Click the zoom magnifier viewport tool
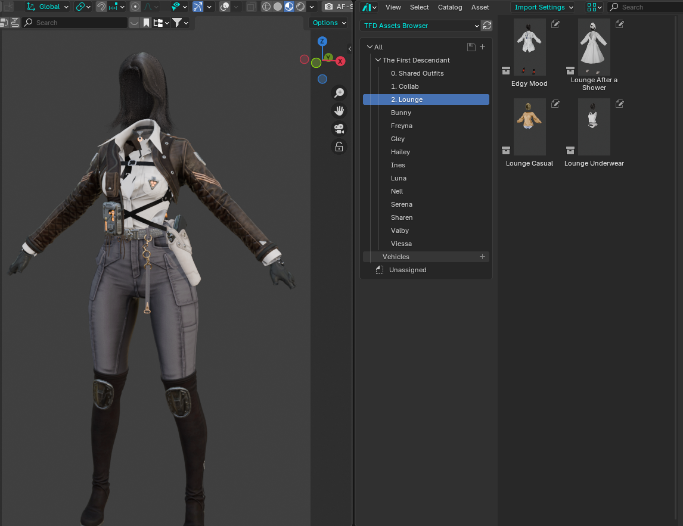 pos(339,93)
